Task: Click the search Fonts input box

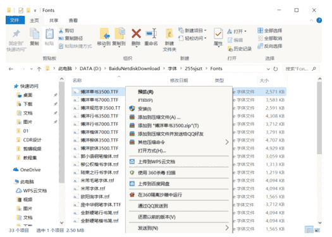Action: [300, 69]
